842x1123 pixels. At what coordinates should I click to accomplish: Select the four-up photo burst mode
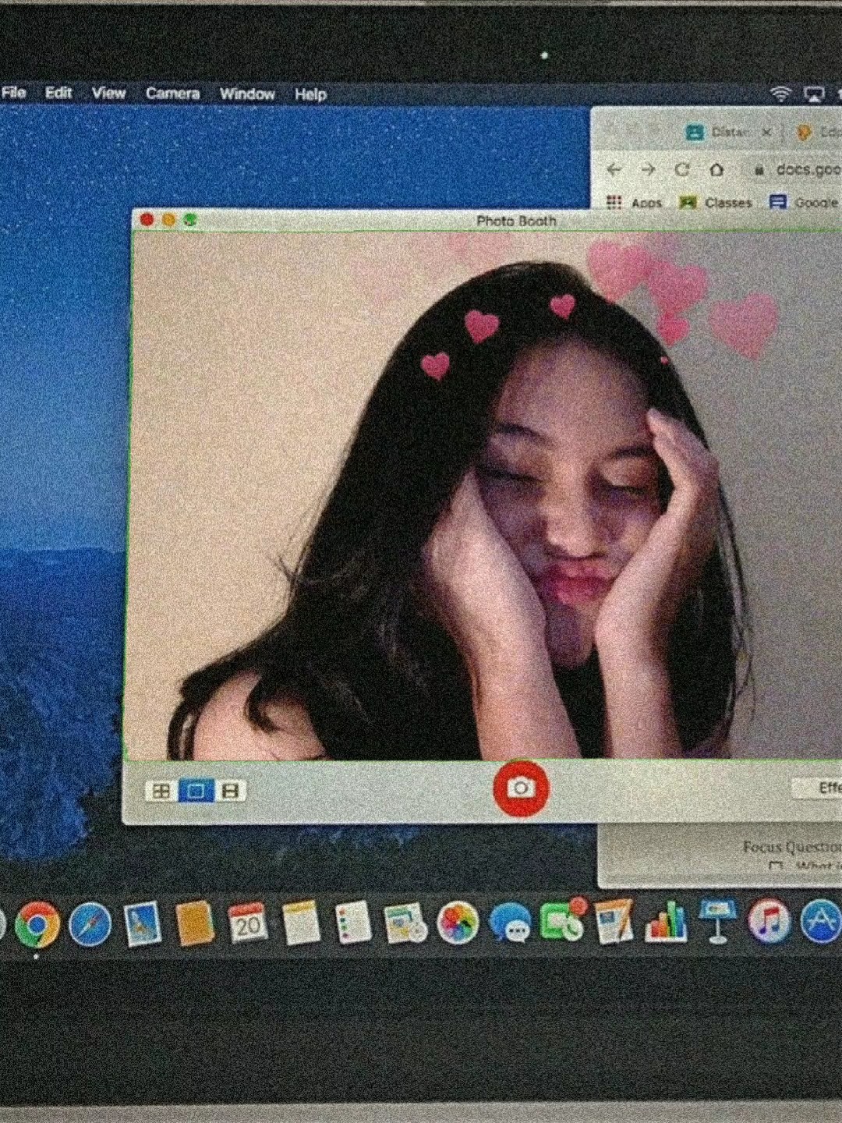click(x=161, y=791)
